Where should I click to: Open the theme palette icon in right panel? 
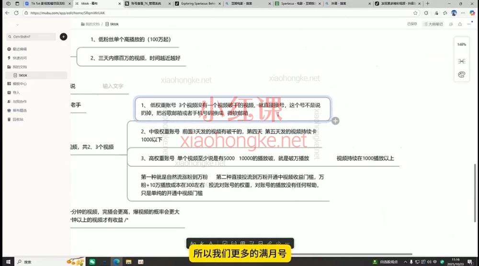pos(462,75)
